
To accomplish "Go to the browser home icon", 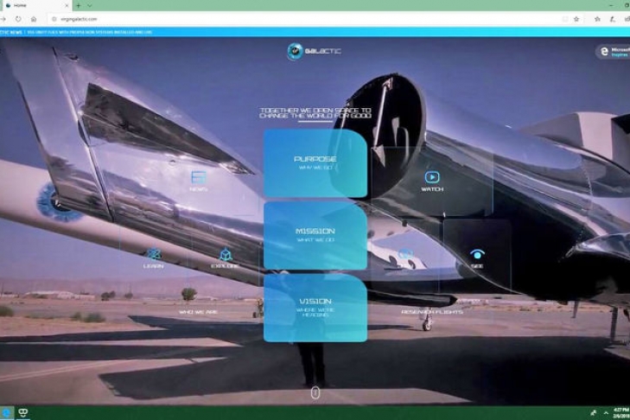I will [x=34, y=18].
